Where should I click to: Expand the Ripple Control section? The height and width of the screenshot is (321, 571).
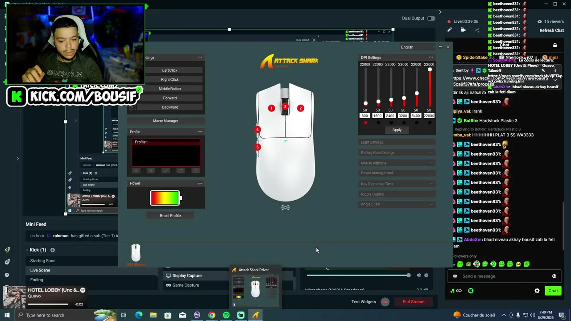point(397,194)
